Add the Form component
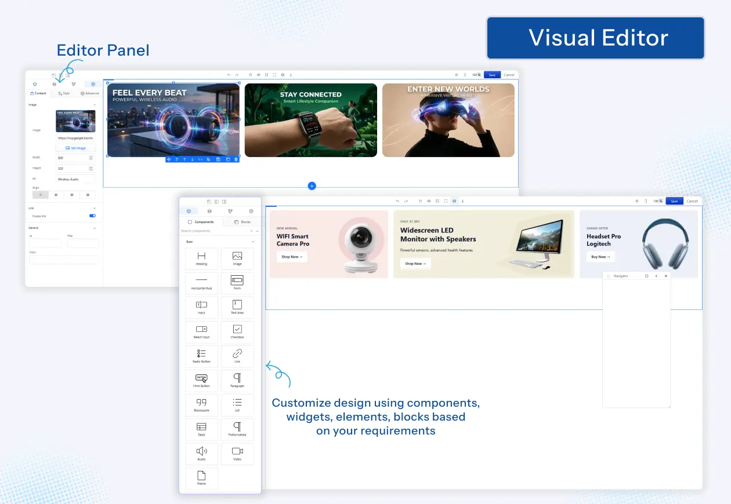The image size is (731, 504). 237,283
